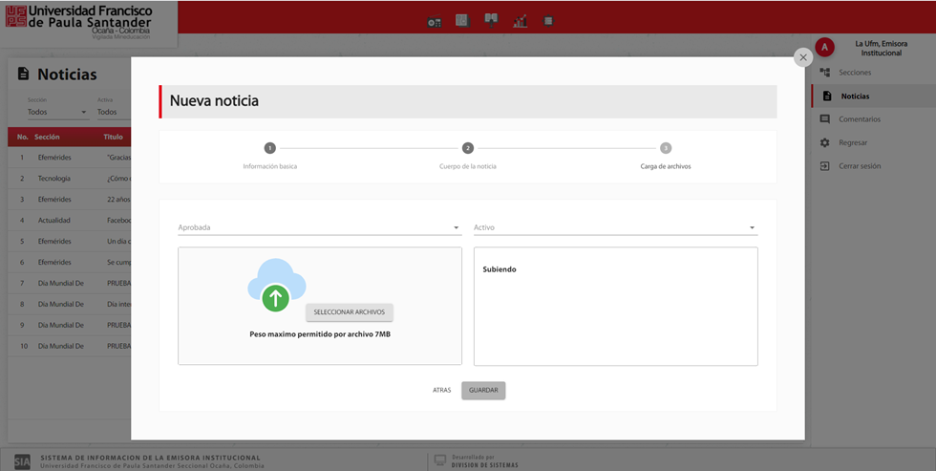Click the cloud upload arrow icon
Viewport: 936px width, 471px height.
point(275,298)
